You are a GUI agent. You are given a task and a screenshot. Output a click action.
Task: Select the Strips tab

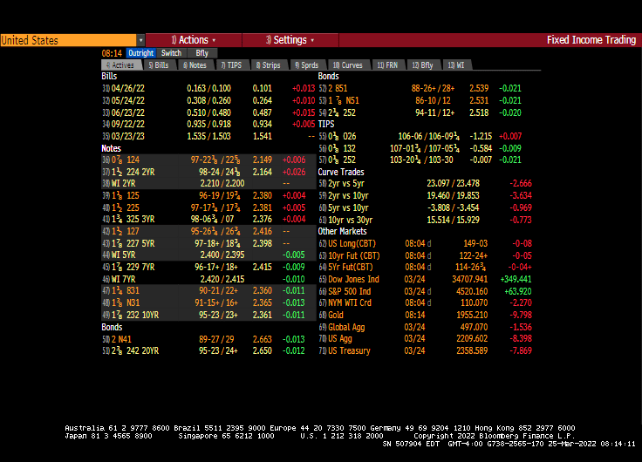270,65
